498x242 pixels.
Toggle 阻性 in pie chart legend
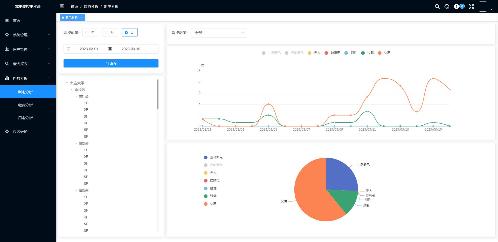tap(210, 188)
